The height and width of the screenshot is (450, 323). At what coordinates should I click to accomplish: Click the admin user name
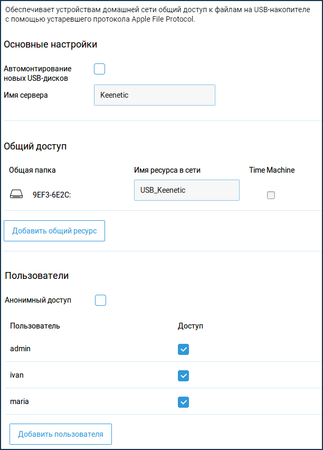point(20,349)
